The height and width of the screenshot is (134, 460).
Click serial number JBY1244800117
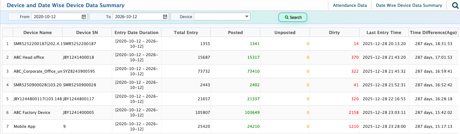point(78,99)
